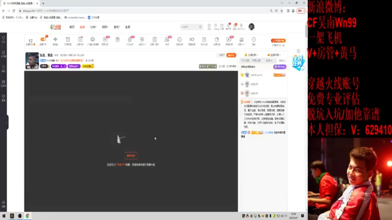Click the friends icon with red badge
This screenshot has width=392, height=220.
(x=167, y=40)
